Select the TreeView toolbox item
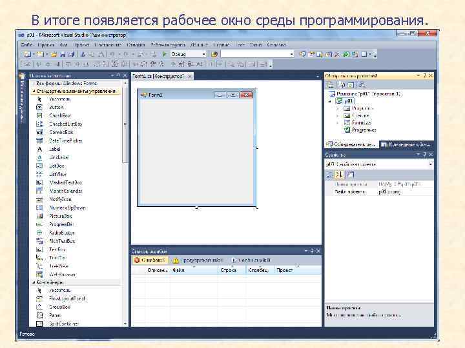This screenshot has height=348, width=465. (59, 266)
